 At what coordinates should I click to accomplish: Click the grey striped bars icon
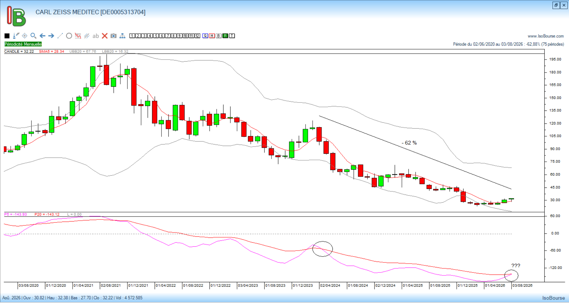87,36
